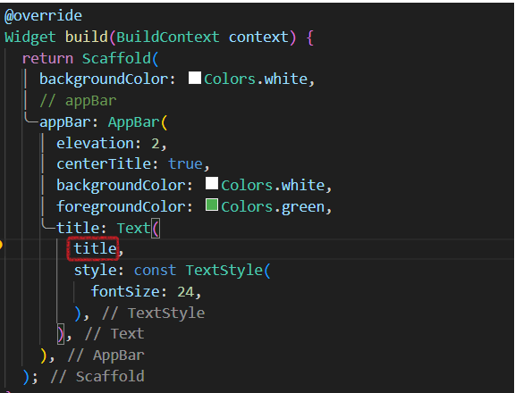515x393 pixels.
Task: Click the elevation property
Action: tap(98, 144)
